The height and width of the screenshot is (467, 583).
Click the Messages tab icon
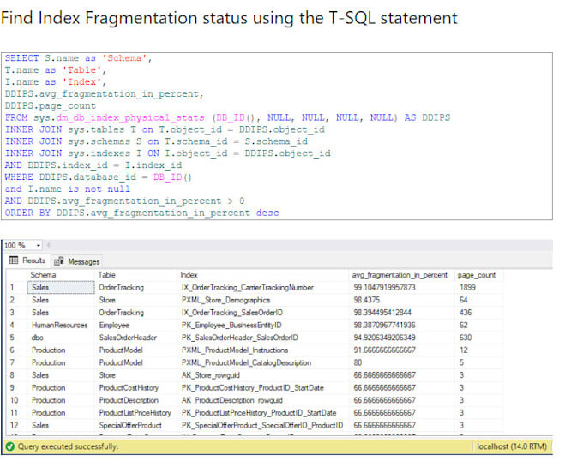coord(59,261)
